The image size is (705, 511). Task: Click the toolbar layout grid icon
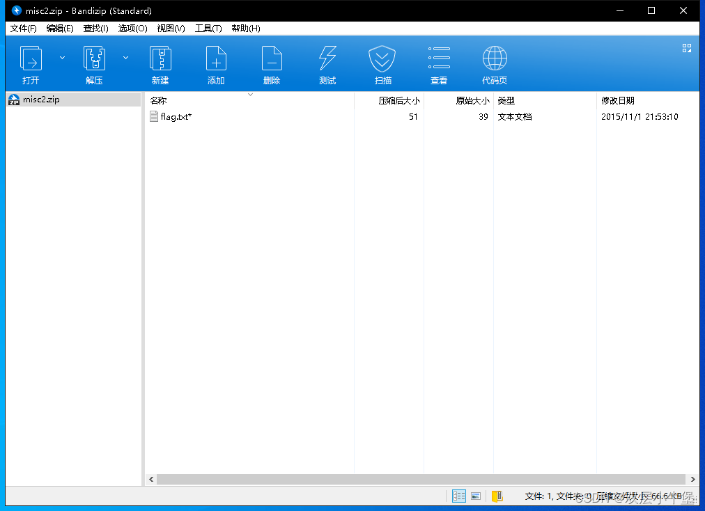(x=687, y=48)
